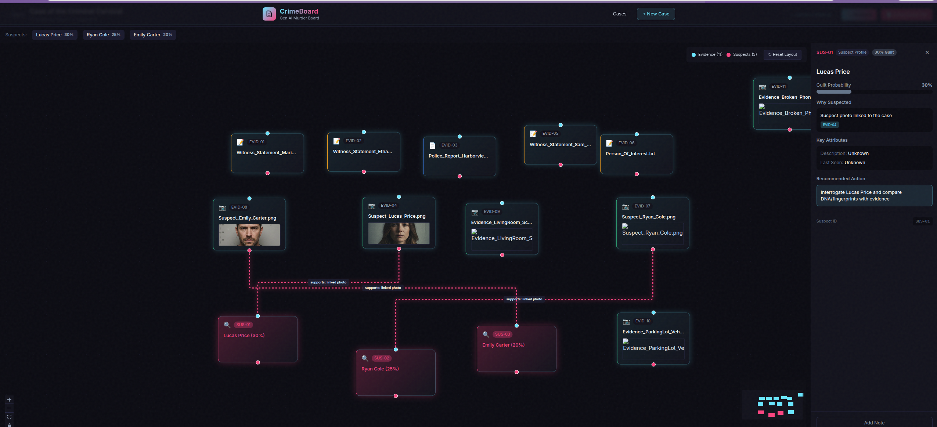
Task: Click the Guilt Probability progress bar
Action: pos(873,92)
